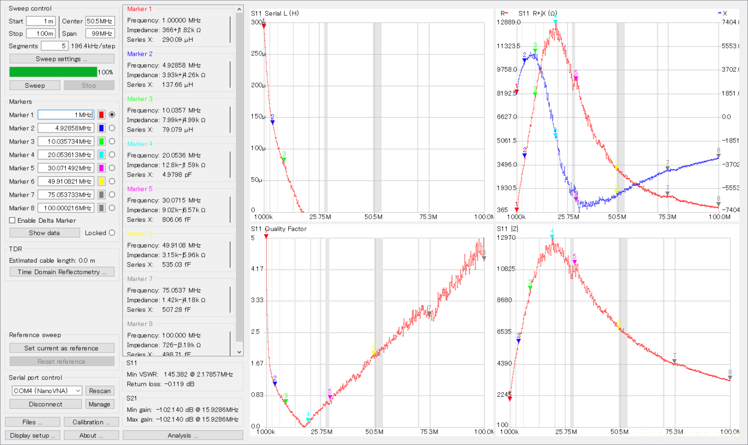Open the COM4 (NanoVNA) serial port dropdown
The height and width of the screenshot is (445, 748).
(47, 391)
